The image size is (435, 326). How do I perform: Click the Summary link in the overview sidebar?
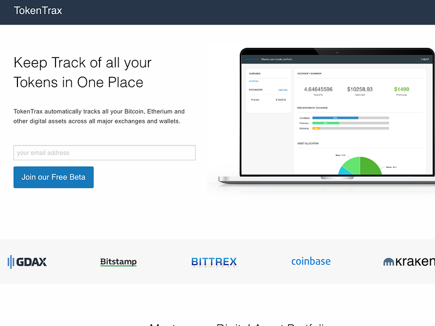254,81
